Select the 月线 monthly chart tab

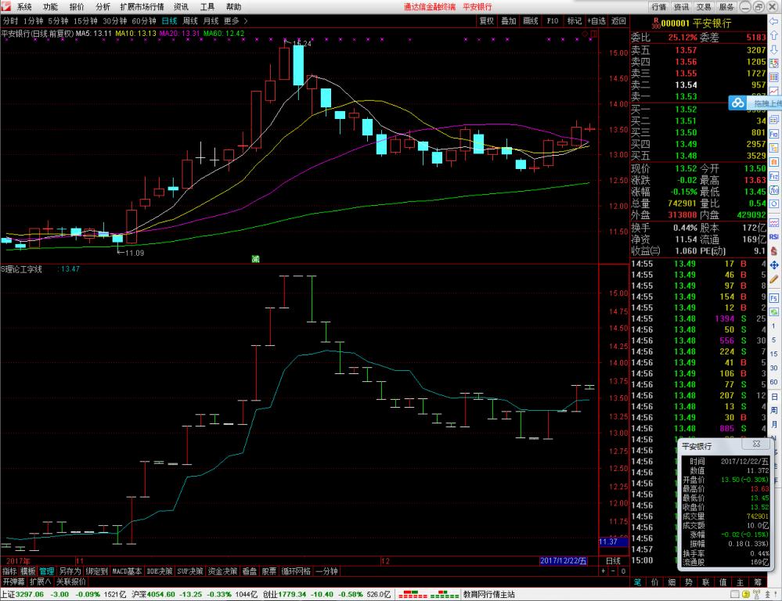pyautogui.click(x=211, y=21)
